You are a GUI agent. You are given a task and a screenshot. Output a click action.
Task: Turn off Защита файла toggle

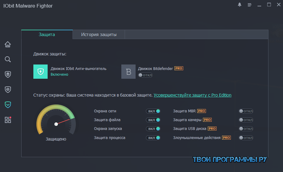(x=153, y=120)
